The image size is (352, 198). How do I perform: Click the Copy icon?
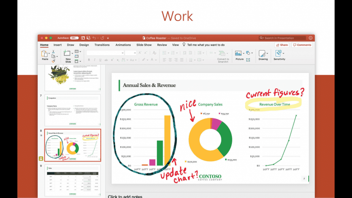(53, 56)
